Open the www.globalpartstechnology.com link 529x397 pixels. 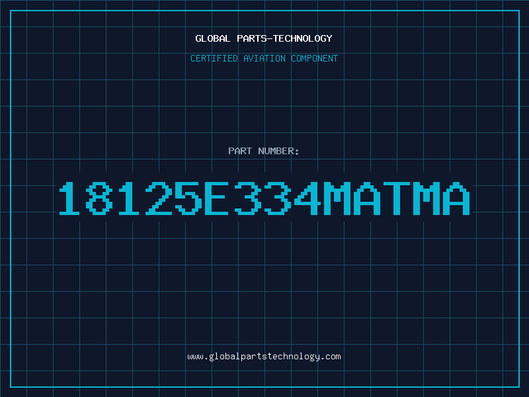(264, 357)
